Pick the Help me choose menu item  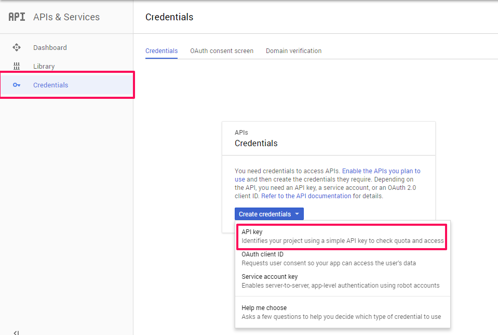[342, 312]
